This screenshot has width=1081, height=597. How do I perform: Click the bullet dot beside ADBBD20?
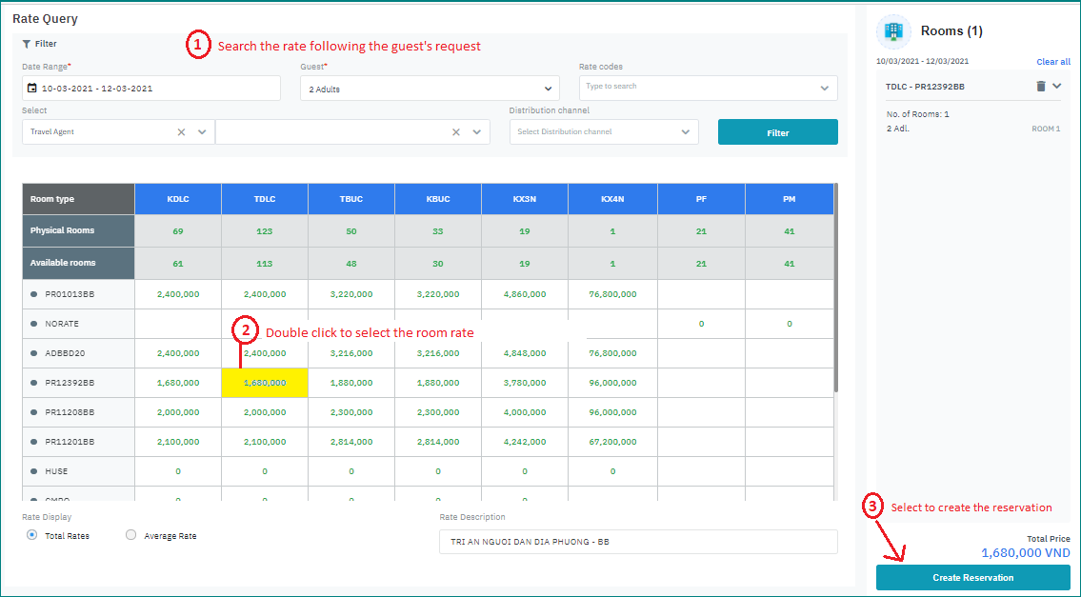click(34, 353)
